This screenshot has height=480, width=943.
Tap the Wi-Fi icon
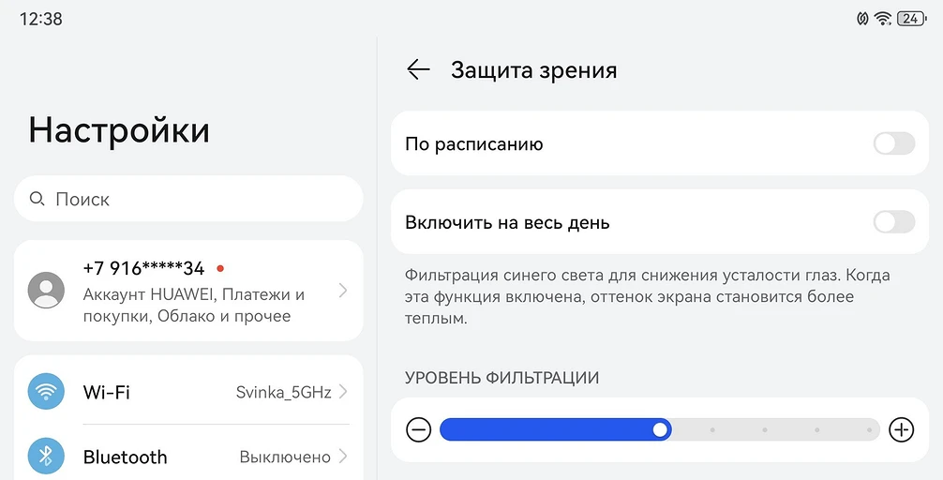pos(46,391)
